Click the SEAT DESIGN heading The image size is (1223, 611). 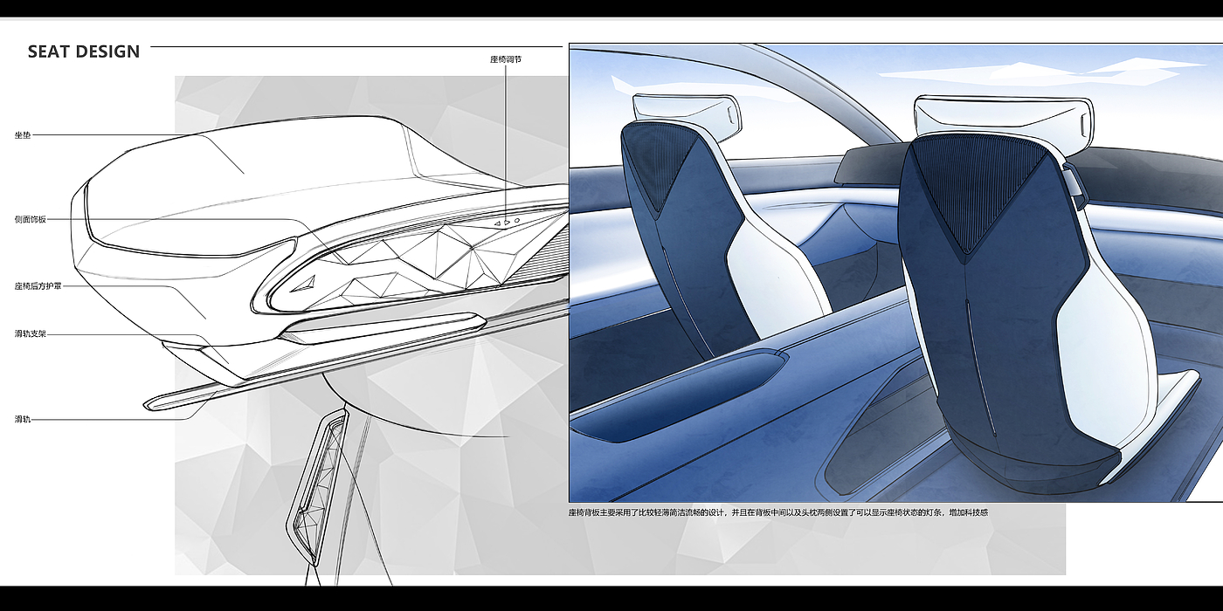coord(84,51)
